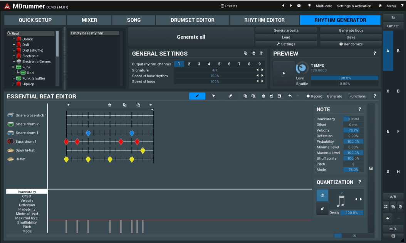Go to next preset arrow in title bar
This screenshot has height=243, width=406.
(x=291, y=6)
